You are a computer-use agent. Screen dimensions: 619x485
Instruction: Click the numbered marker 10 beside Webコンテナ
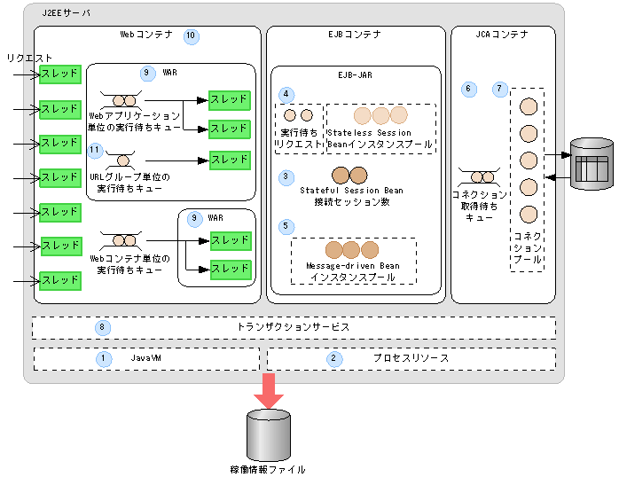(x=192, y=36)
